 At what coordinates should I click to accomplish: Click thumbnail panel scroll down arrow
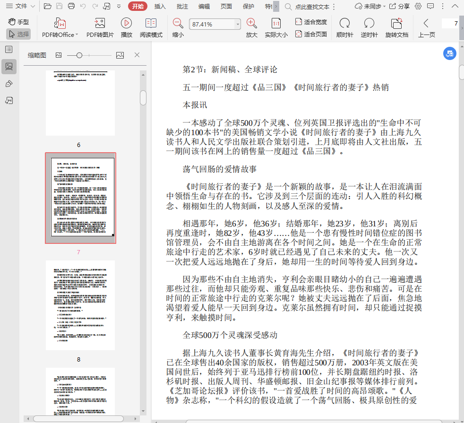[x=143, y=411]
